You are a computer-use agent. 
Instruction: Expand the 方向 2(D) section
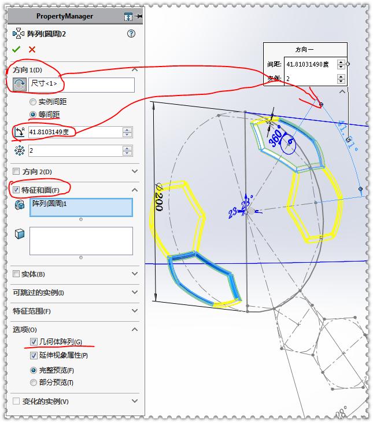135,171
